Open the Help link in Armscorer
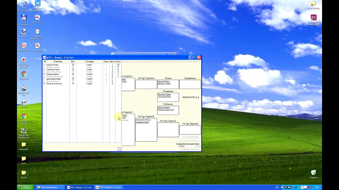Screen dimensions: 339x190 click(156, 61)
